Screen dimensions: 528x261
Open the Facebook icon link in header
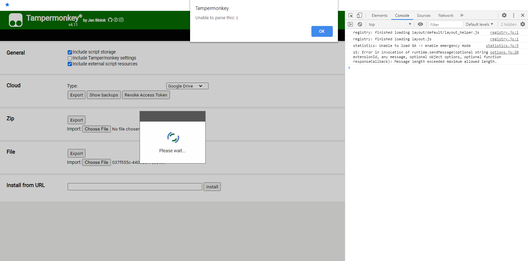point(116,20)
